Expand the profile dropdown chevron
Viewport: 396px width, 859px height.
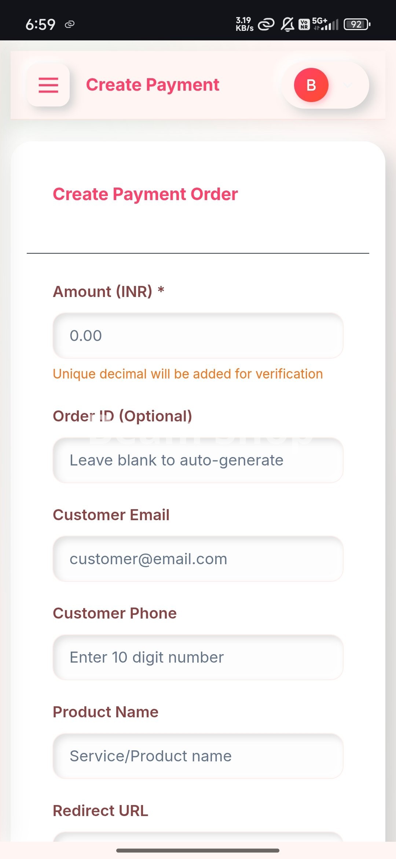click(347, 85)
